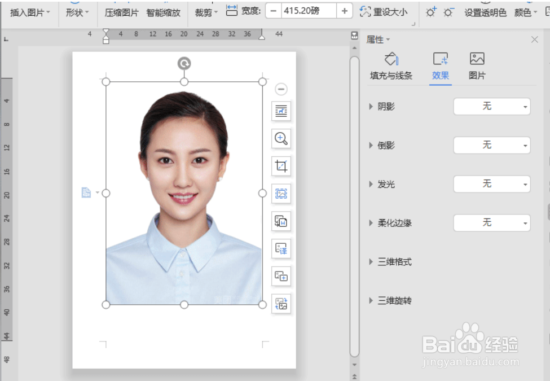Viewport: 550px width, 381px height.
Task: Decrease width with the minus stepper
Action: 273,11
